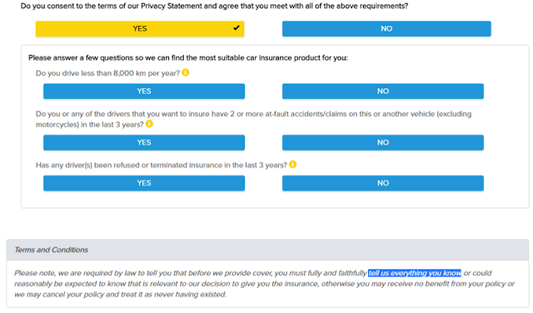Click the Privacy Statement consent question text

coord(215,6)
